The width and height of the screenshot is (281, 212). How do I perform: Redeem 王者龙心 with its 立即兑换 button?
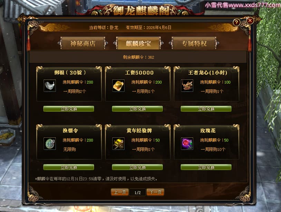(206, 109)
